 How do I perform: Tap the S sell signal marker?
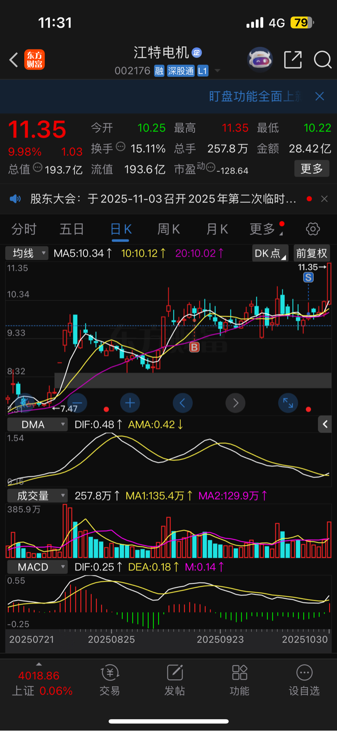pyautogui.click(x=308, y=277)
